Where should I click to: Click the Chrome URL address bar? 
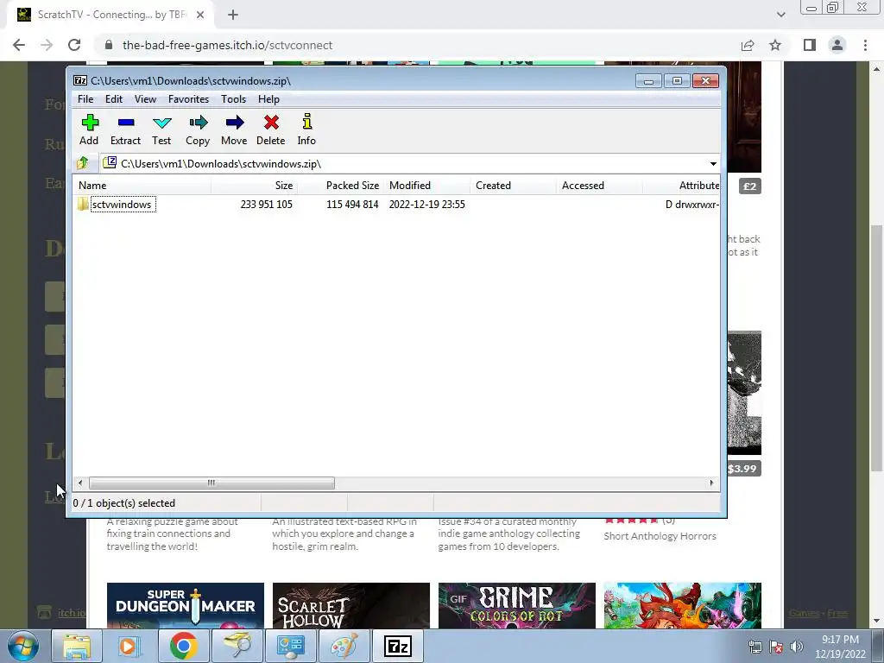[417, 45]
